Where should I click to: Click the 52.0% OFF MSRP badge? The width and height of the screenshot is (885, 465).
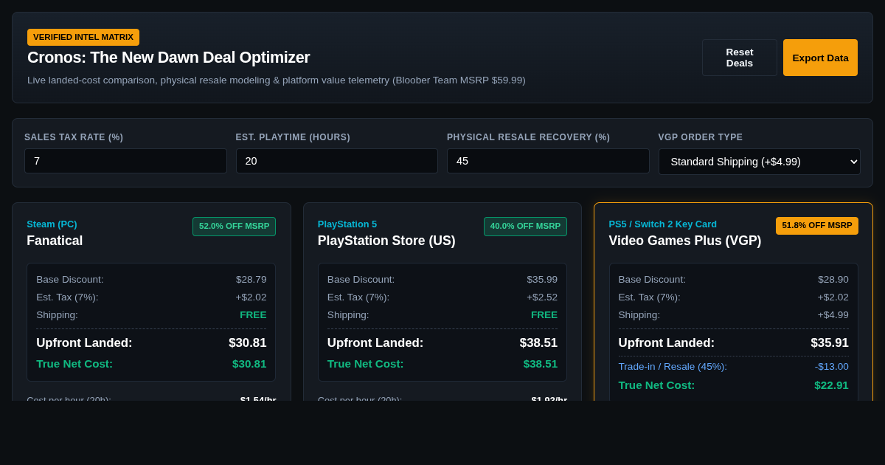(x=234, y=227)
